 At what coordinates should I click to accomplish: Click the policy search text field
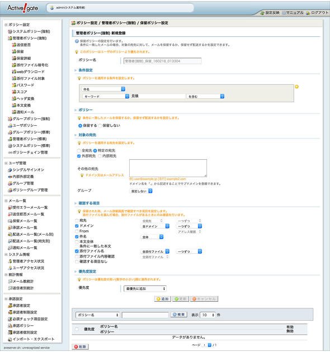pos(145,315)
